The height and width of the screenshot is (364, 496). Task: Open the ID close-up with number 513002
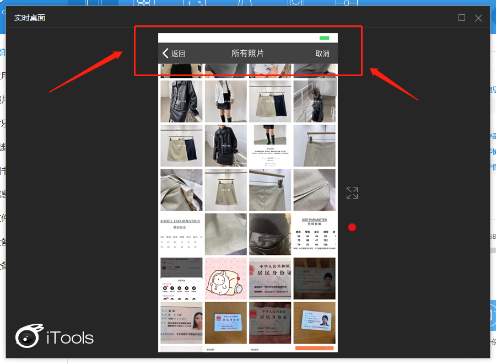pyautogui.click(x=181, y=323)
